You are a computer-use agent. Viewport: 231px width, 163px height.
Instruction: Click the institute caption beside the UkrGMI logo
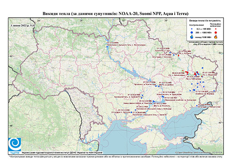(x=62, y=153)
